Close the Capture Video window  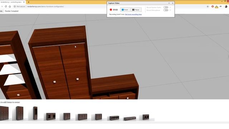click(x=172, y=3)
